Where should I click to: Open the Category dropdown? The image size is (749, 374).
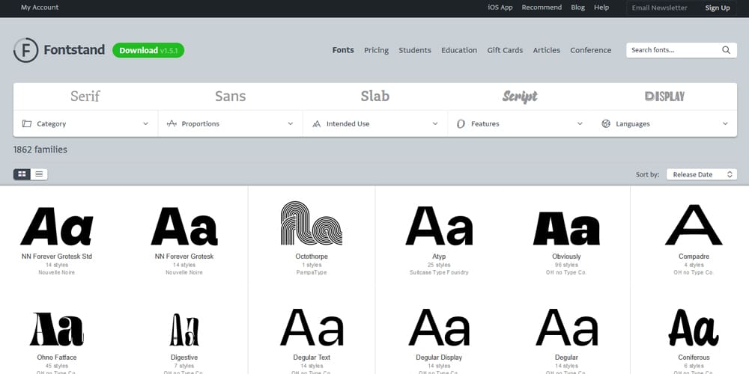pyautogui.click(x=85, y=123)
